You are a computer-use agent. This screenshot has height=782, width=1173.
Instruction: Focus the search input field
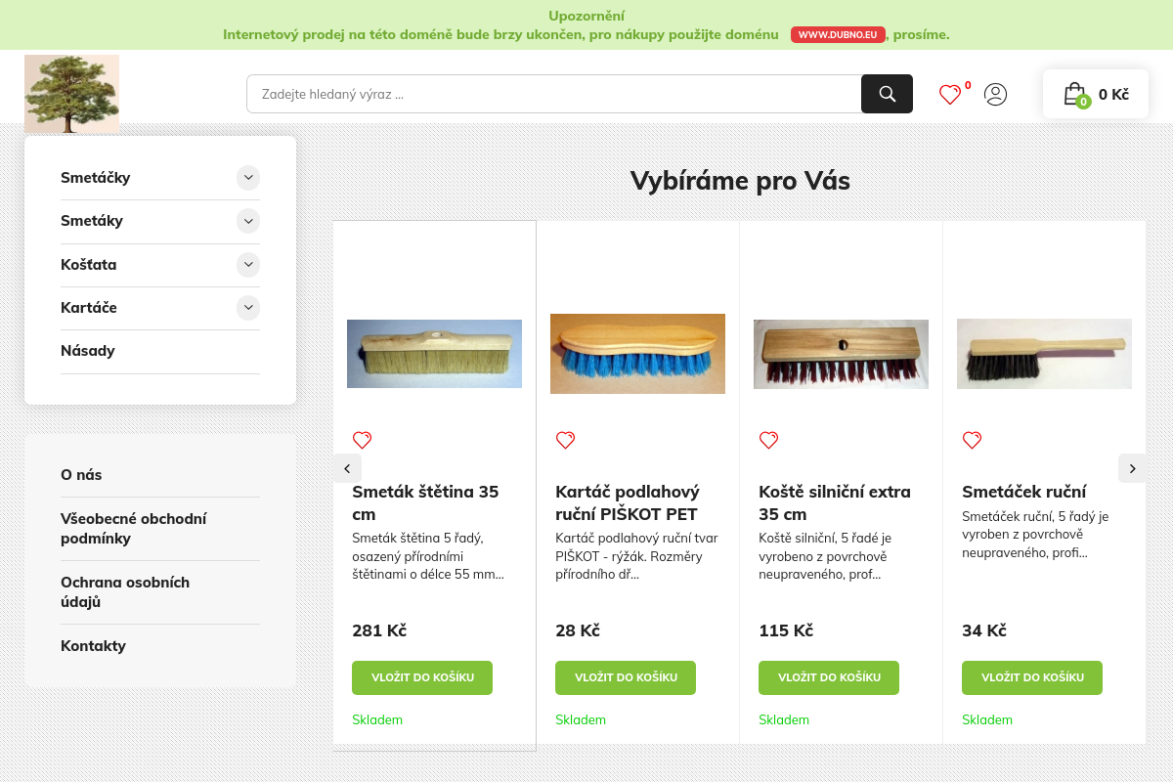point(554,94)
